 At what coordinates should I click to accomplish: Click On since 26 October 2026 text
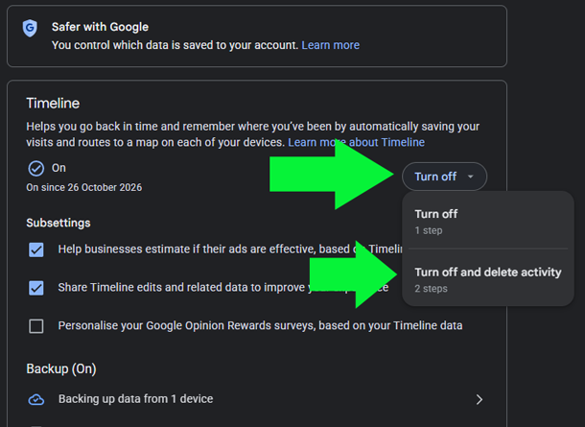(x=84, y=187)
